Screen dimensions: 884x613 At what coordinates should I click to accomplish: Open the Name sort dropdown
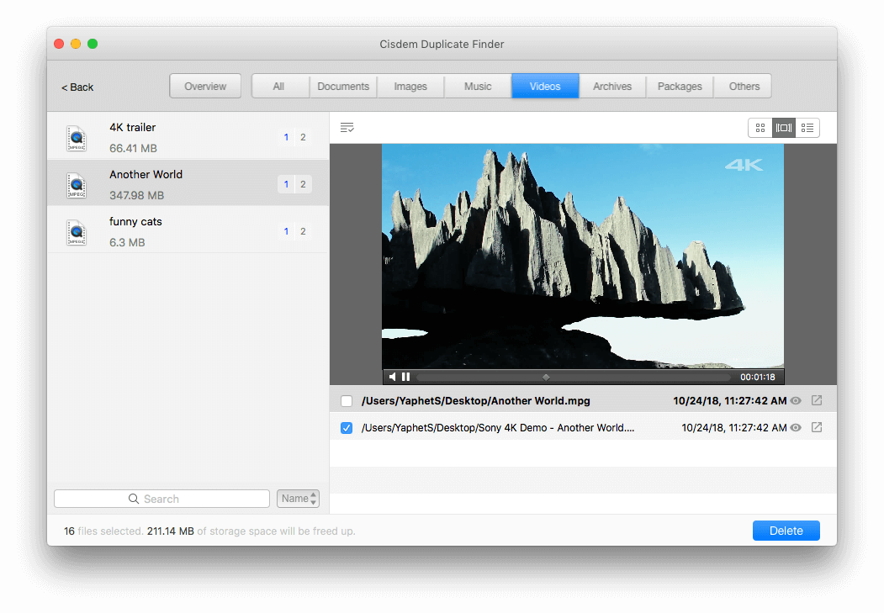pyautogui.click(x=299, y=499)
